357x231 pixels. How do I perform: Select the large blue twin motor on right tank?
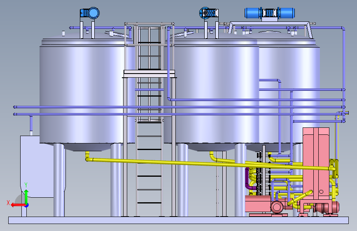point(270,13)
